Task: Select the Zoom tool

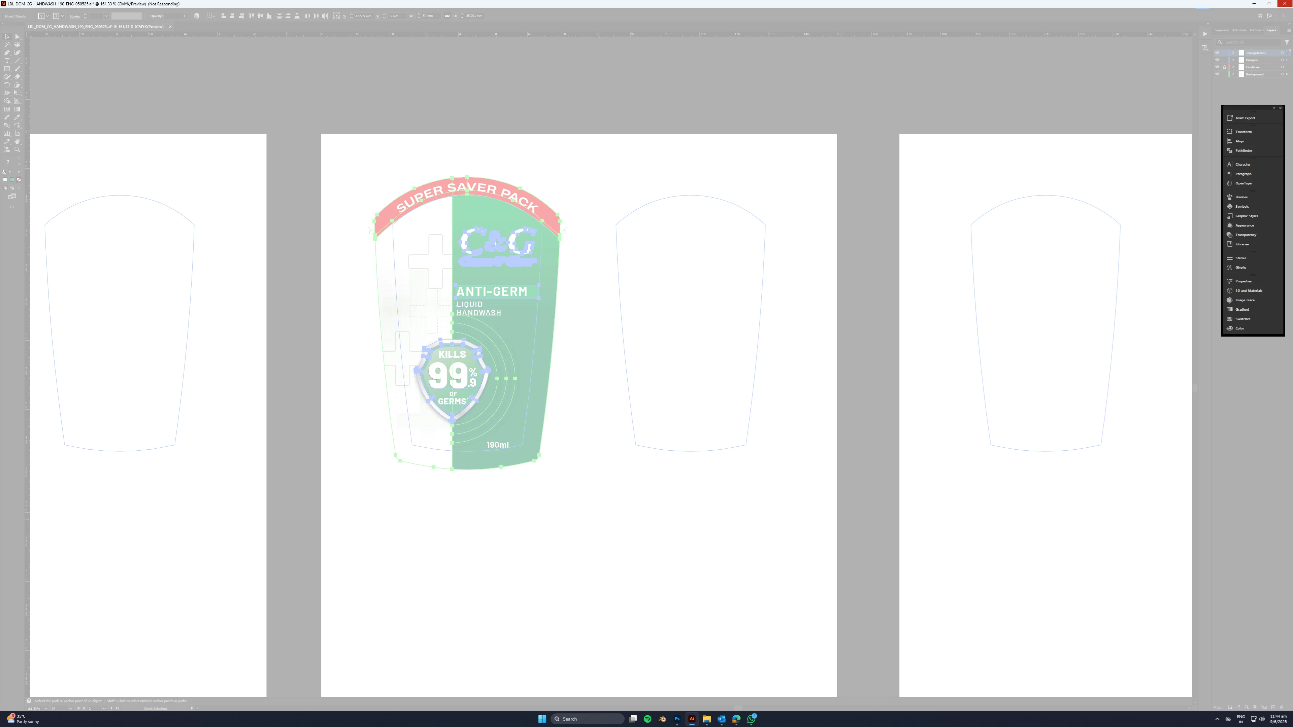Action: coord(17,149)
